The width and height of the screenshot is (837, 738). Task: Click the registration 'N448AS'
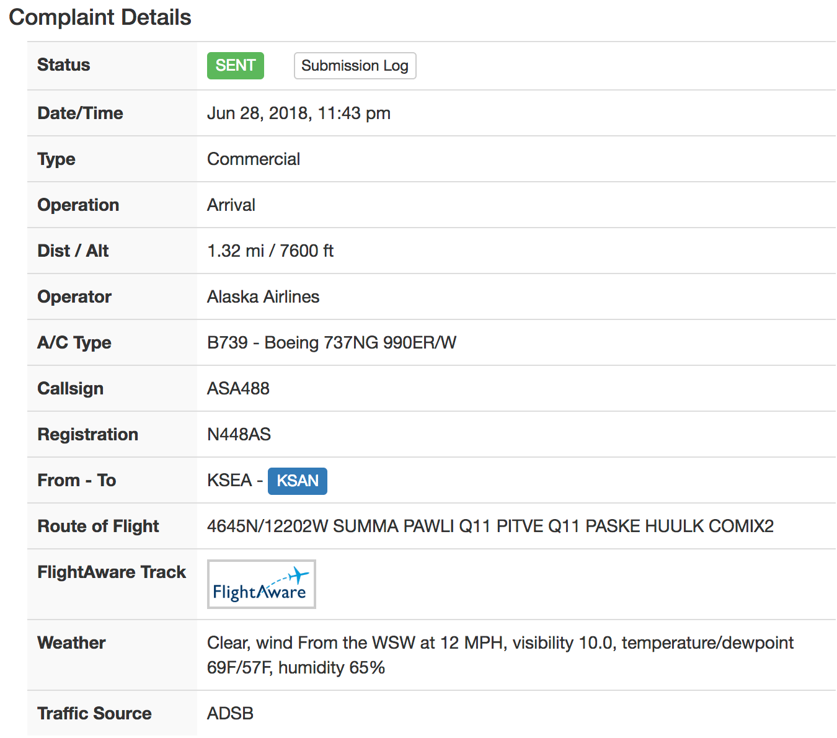(x=239, y=435)
